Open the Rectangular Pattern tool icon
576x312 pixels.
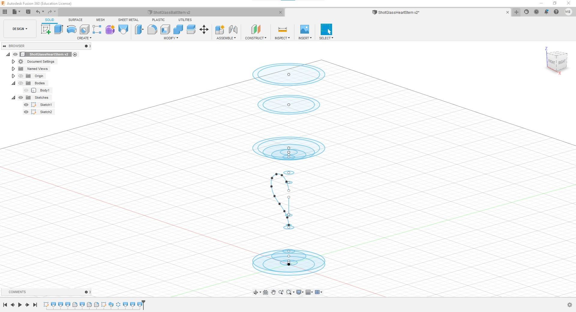point(97,29)
